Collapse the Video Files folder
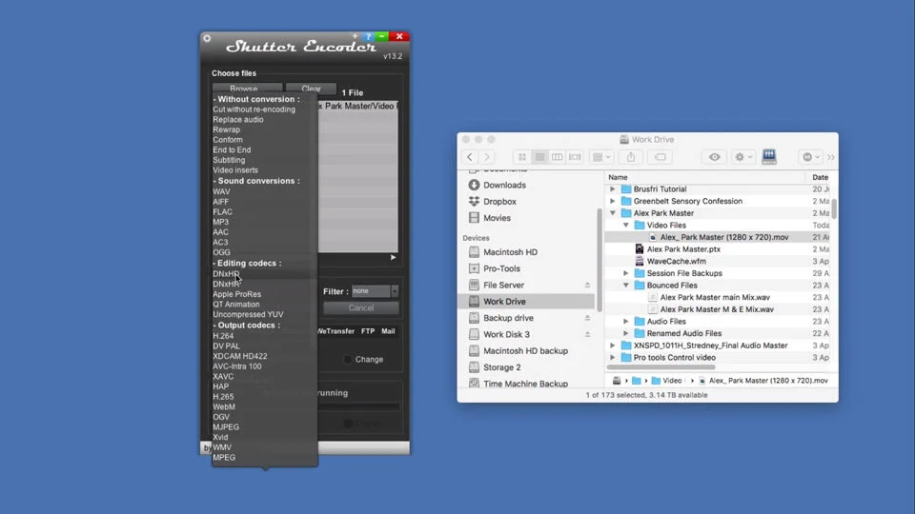The width and height of the screenshot is (915, 514). pos(625,225)
